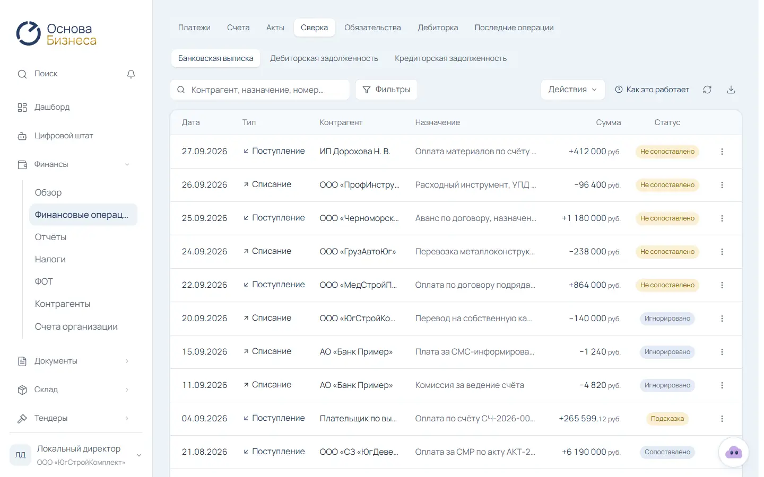This screenshot has height=477, width=764.
Task: Switch to the Платежи tab
Action: click(x=194, y=28)
